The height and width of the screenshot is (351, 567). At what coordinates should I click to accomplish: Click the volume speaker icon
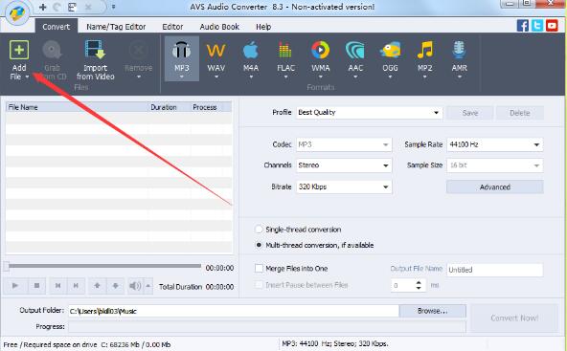tap(135, 286)
